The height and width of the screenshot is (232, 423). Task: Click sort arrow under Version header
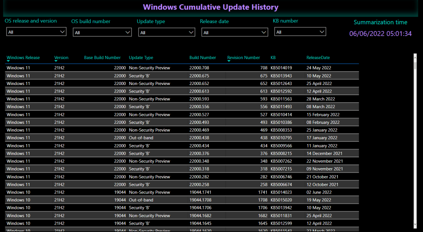click(x=56, y=61)
